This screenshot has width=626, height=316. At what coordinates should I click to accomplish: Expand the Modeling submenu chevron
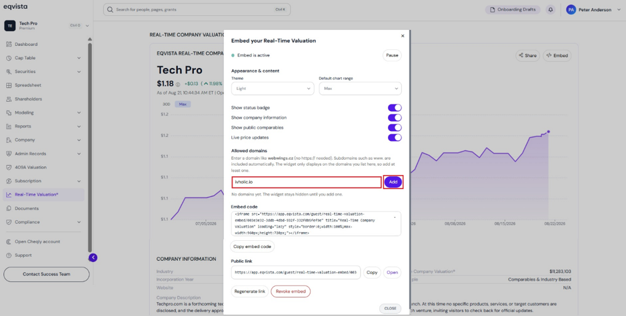(79, 113)
